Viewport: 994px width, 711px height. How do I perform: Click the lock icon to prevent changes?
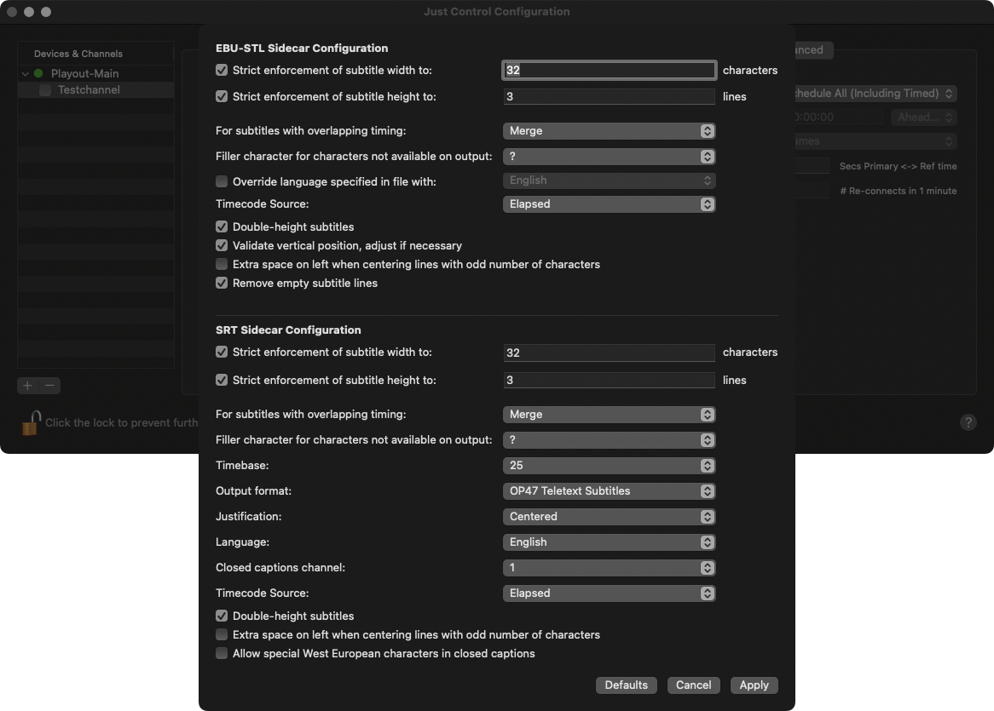click(31, 423)
